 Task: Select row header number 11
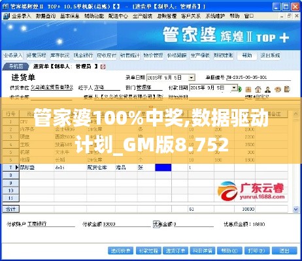pyautogui.click(x=11, y=198)
